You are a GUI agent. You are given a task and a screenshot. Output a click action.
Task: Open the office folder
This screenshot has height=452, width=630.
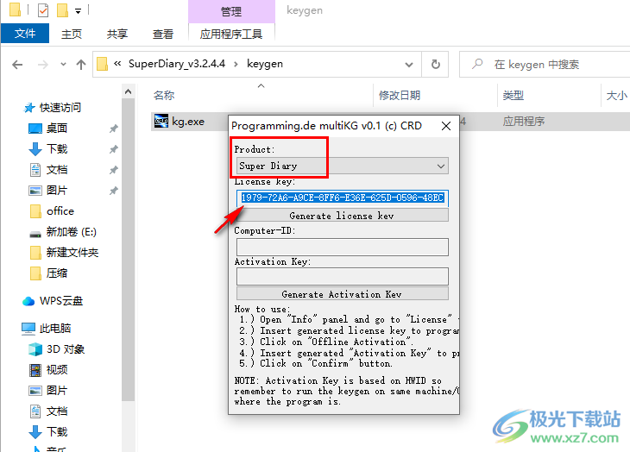point(60,211)
